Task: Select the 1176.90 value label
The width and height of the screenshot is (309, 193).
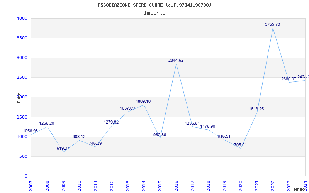Action: point(208,127)
